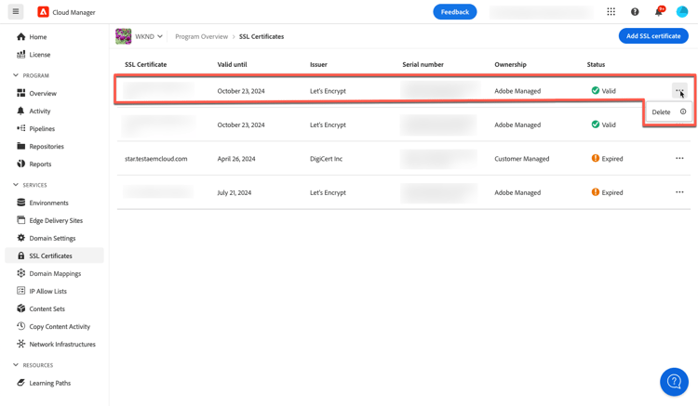Click the Domain Mappings icon

(x=20, y=273)
